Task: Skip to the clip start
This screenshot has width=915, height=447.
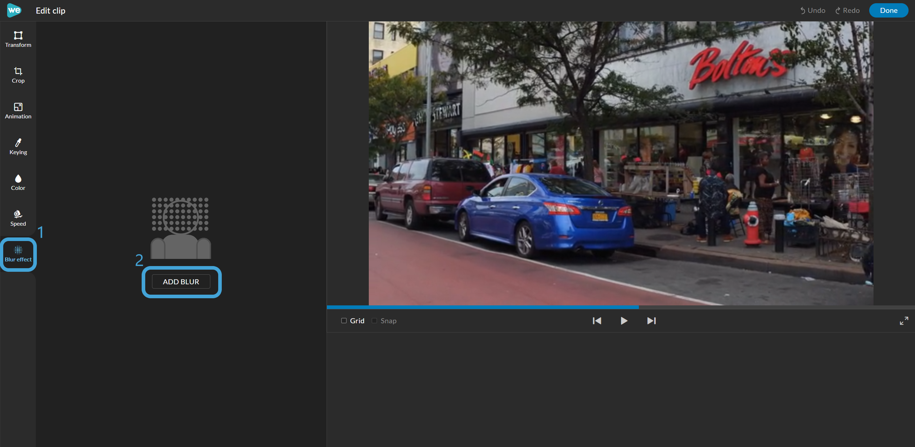Action: (x=597, y=321)
